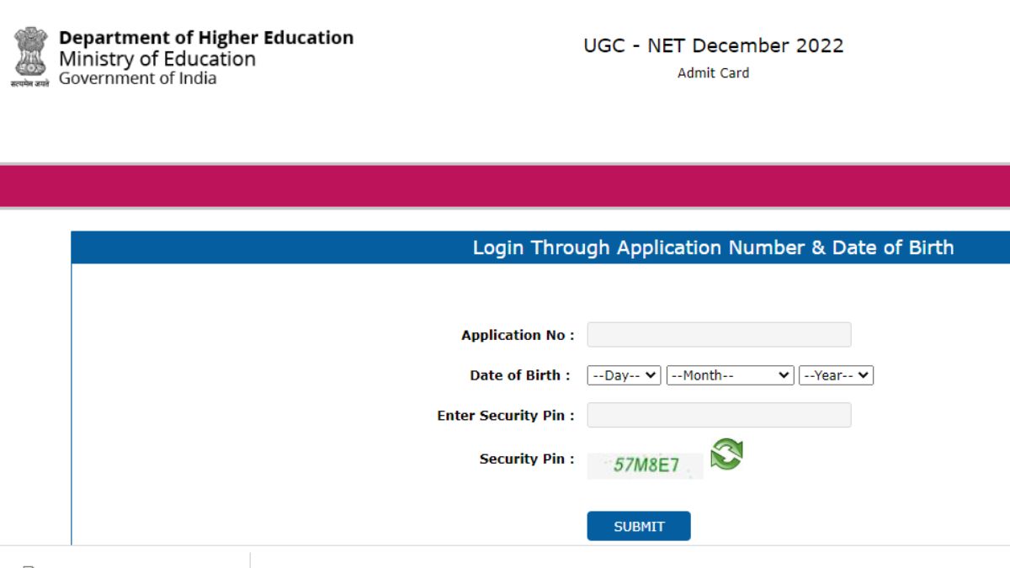Focus the Application No input field
1010x568 pixels.
[x=719, y=335]
